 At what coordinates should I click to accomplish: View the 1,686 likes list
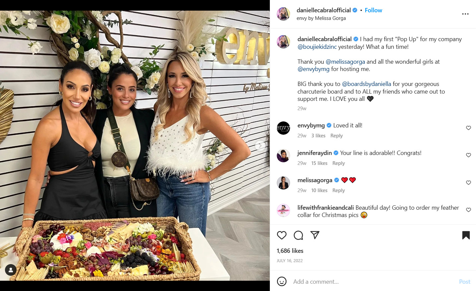tap(290, 251)
